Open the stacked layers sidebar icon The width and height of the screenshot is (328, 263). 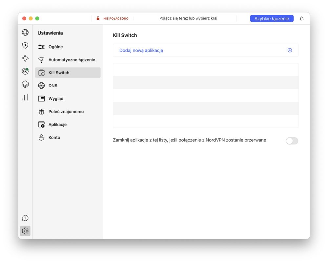25,84
